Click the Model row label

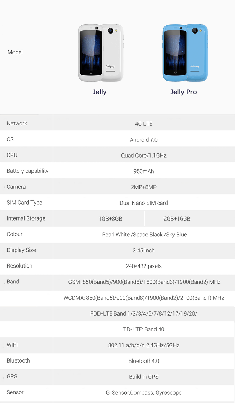click(15, 52)
